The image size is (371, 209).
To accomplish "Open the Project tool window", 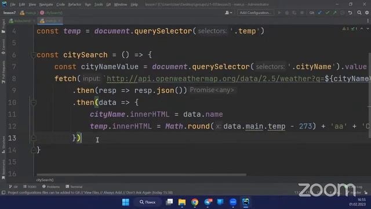I will (3, 26).
